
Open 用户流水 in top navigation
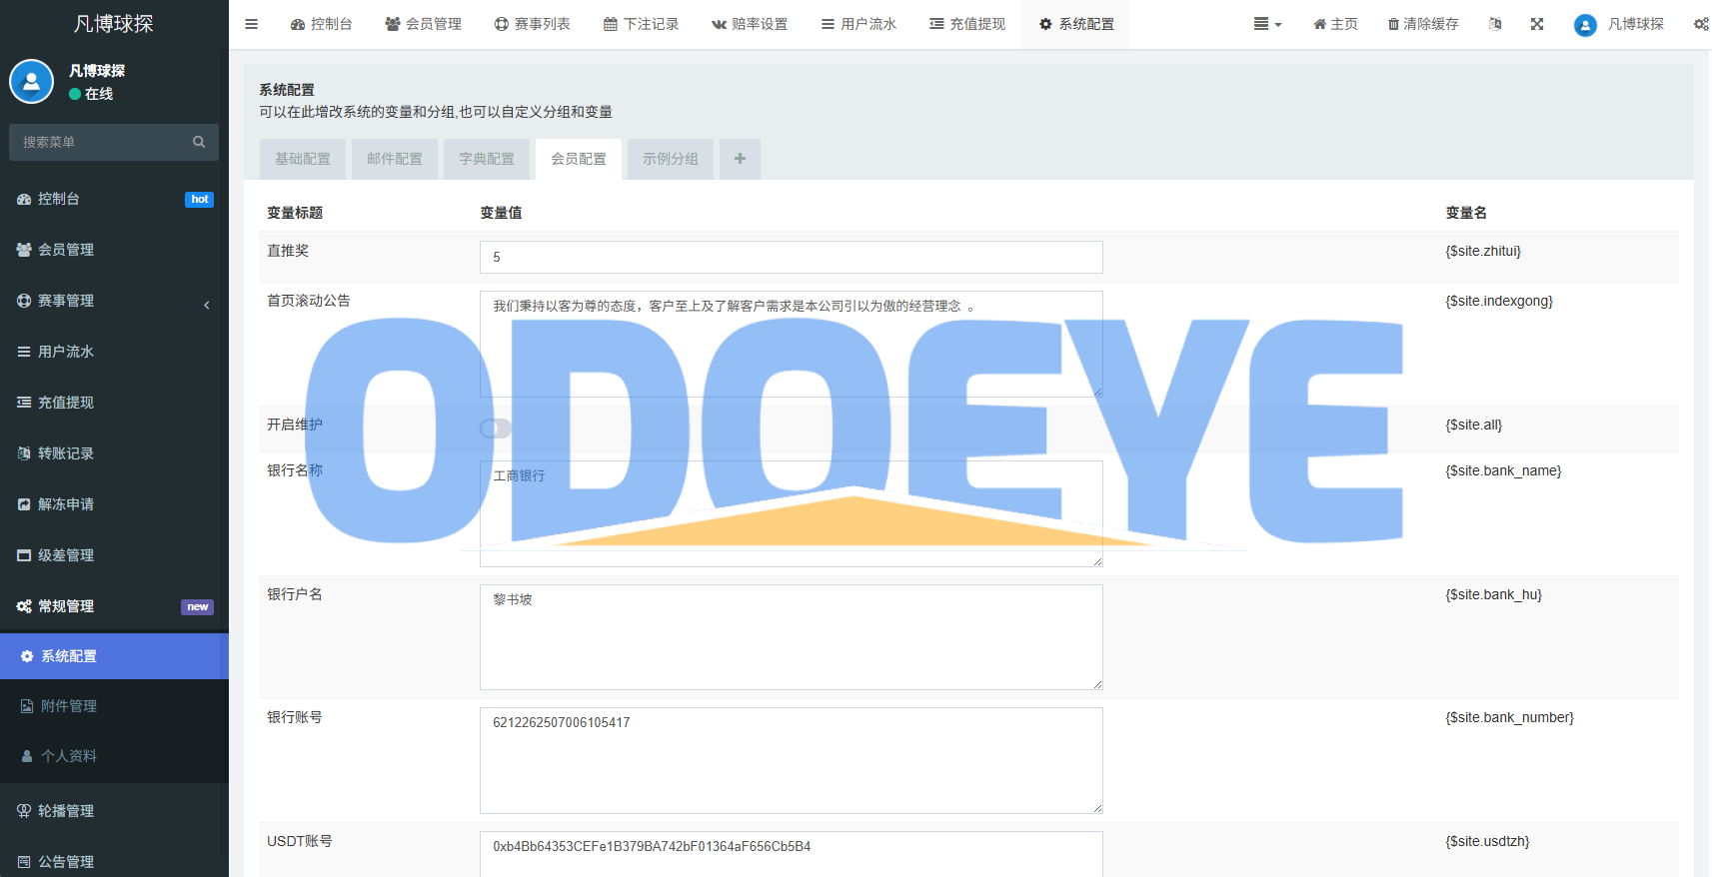(858, 24)
